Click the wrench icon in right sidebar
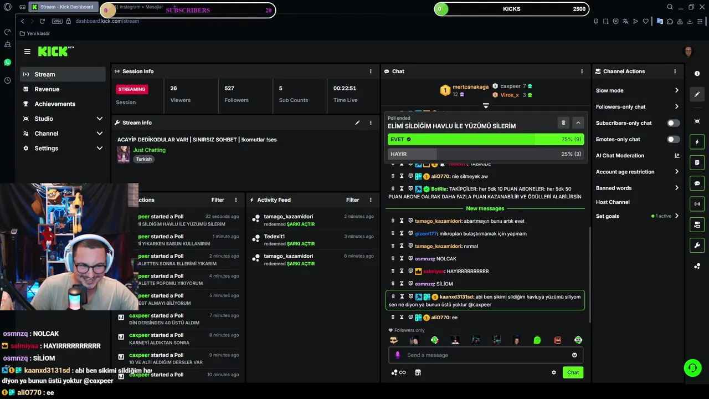Screen dimensions: 709x399 (697, 245)
